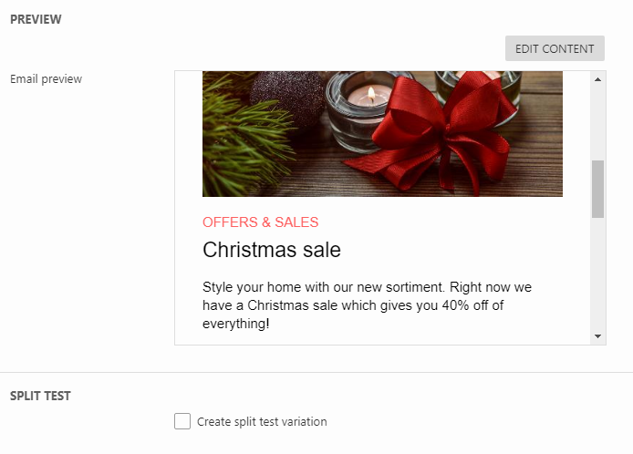Click the Christmas banner image

[382, 134]
